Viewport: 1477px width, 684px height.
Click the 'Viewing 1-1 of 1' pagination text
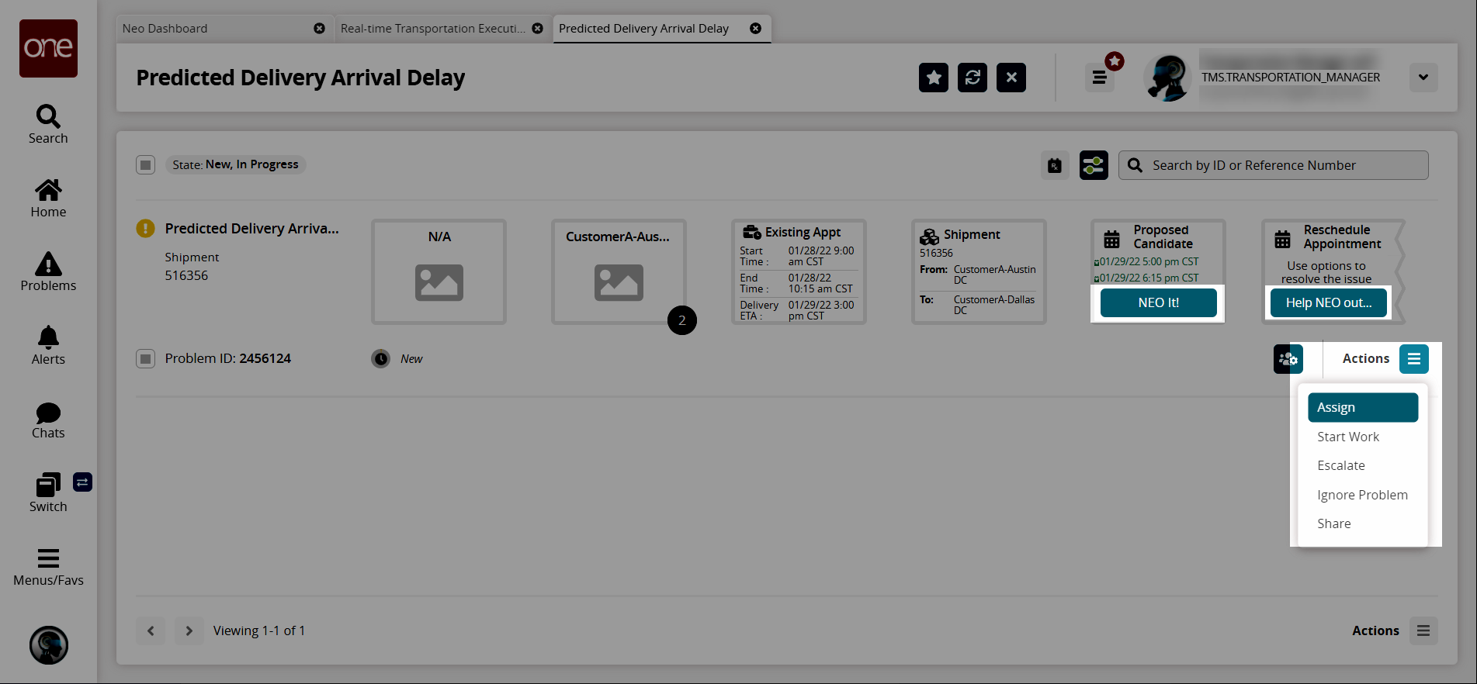pyautogui.click(x=259, y=630)
